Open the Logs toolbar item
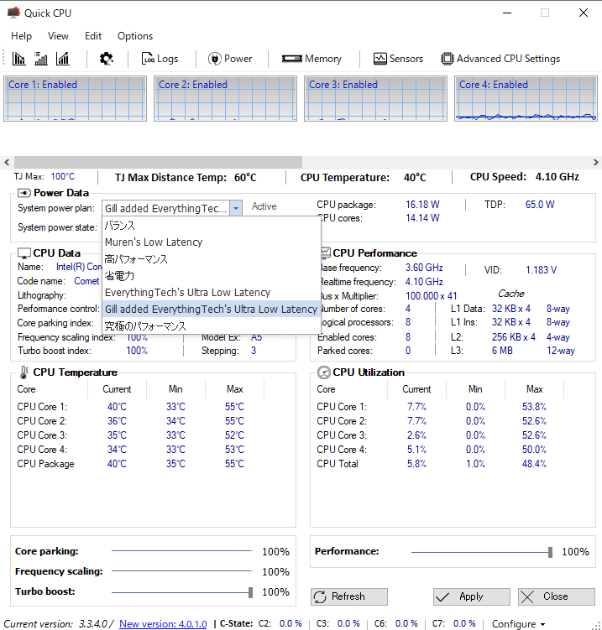602x630 pixels. 160,59
